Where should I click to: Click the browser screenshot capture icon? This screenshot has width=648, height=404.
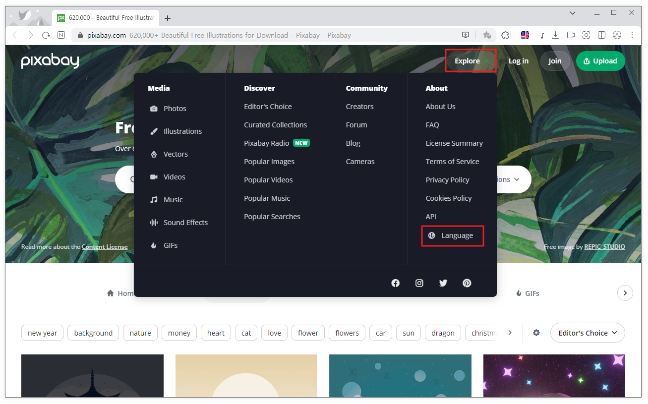586,35
